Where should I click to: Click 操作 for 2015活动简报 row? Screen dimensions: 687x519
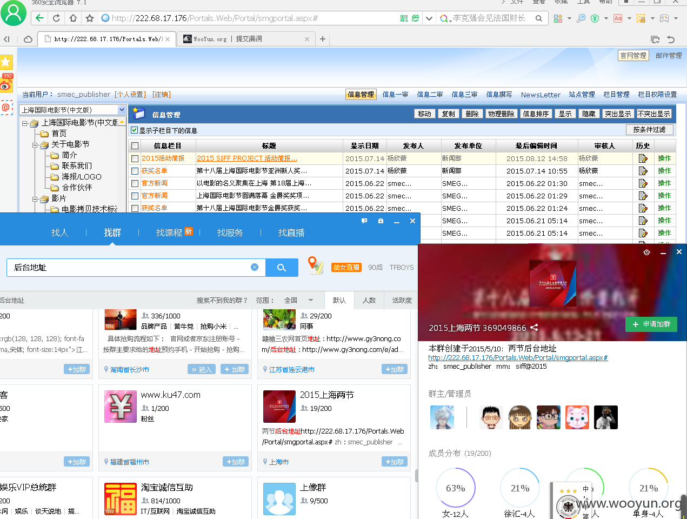coord(664,158)
